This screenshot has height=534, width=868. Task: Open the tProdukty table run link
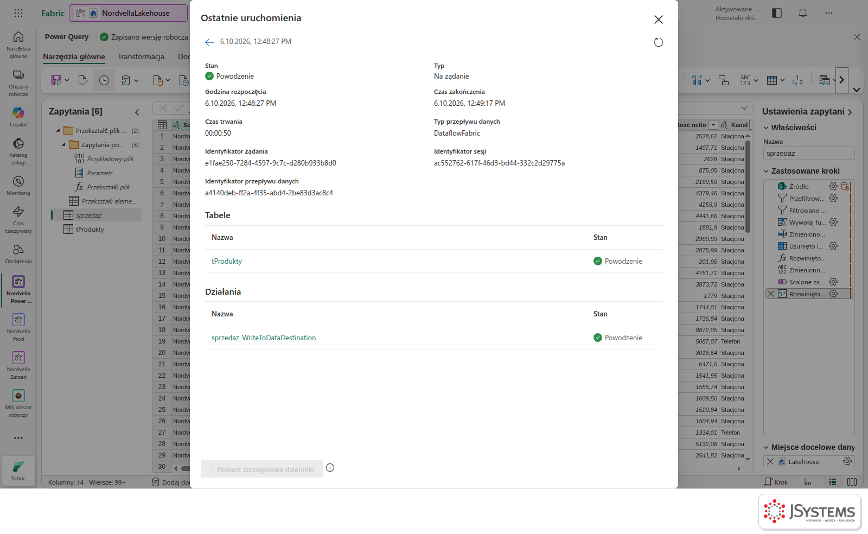227,261
